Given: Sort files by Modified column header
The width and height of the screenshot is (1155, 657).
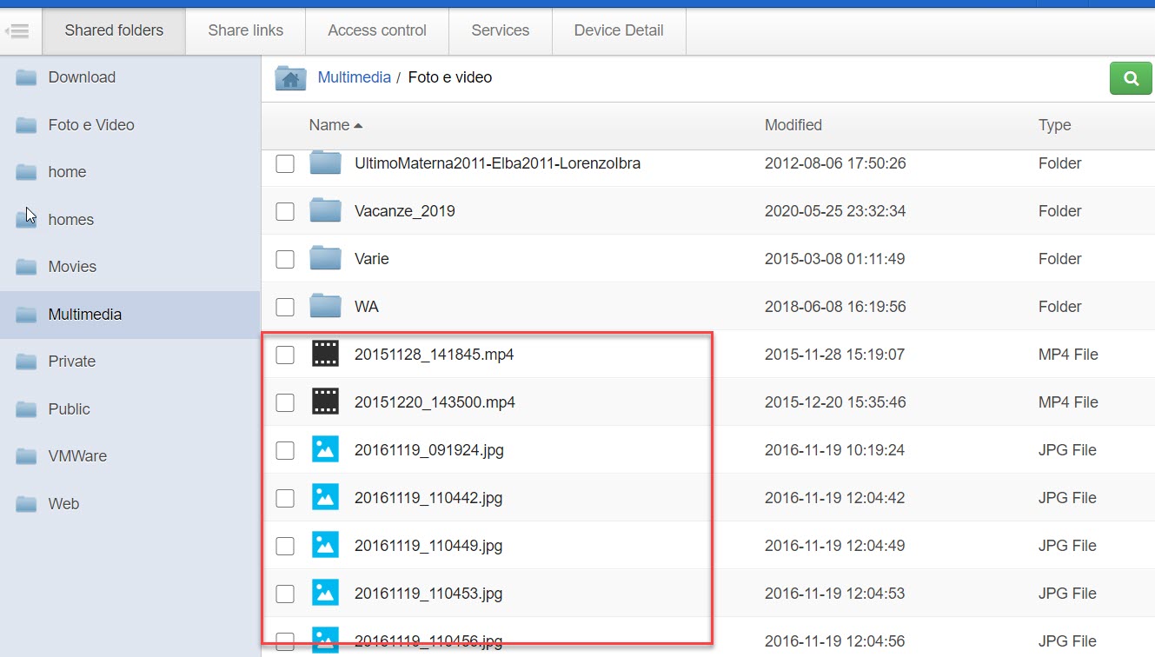Looking at the screenshot, I should (793, 125).
